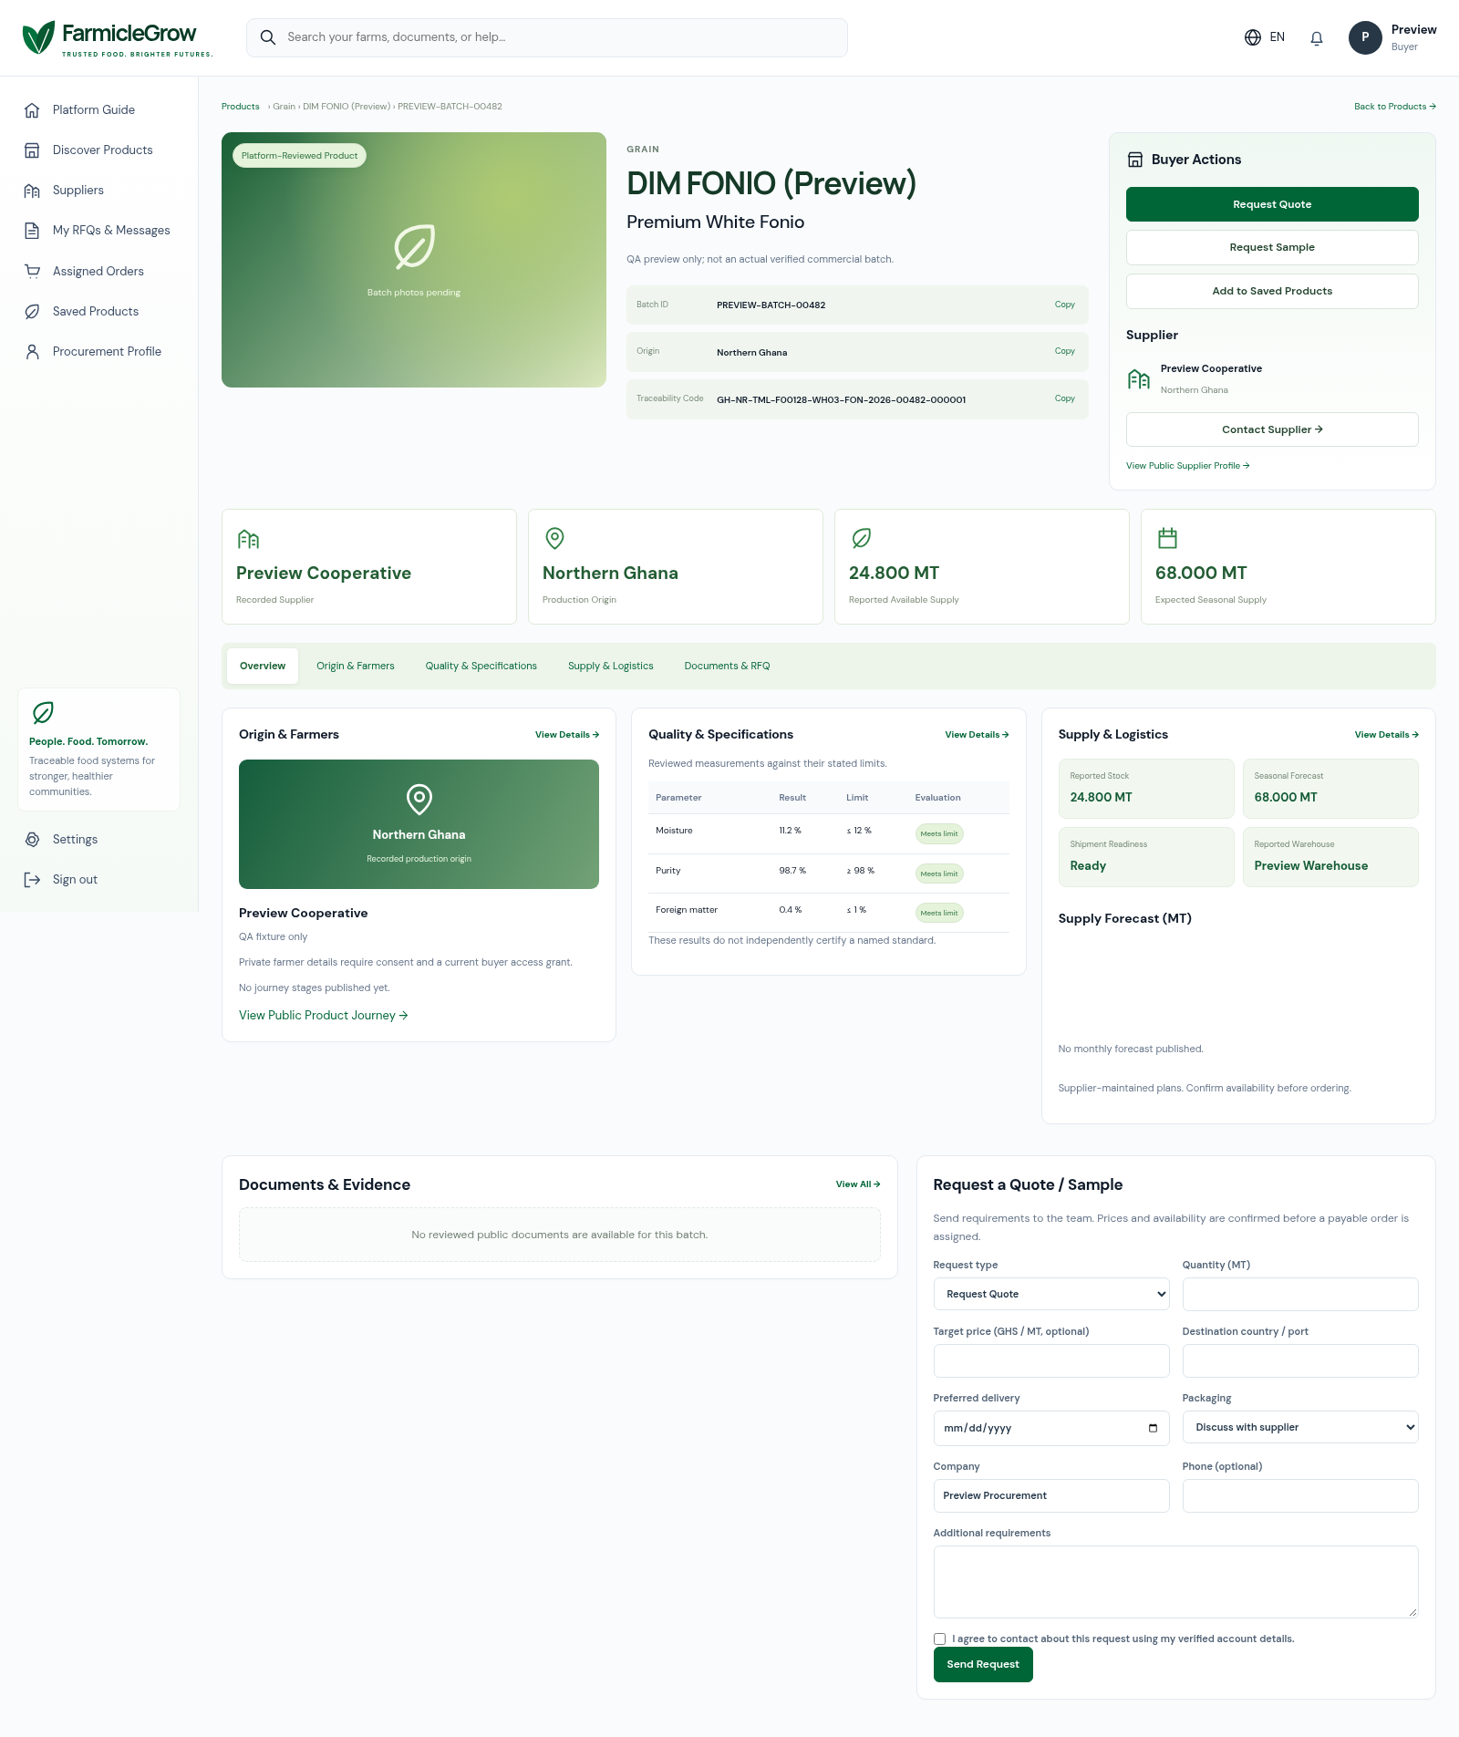The height and width of the screenshot is (1737, 1459).
Task: Click the Quantity (MT) input
Action: (x=1300, y=1295)
